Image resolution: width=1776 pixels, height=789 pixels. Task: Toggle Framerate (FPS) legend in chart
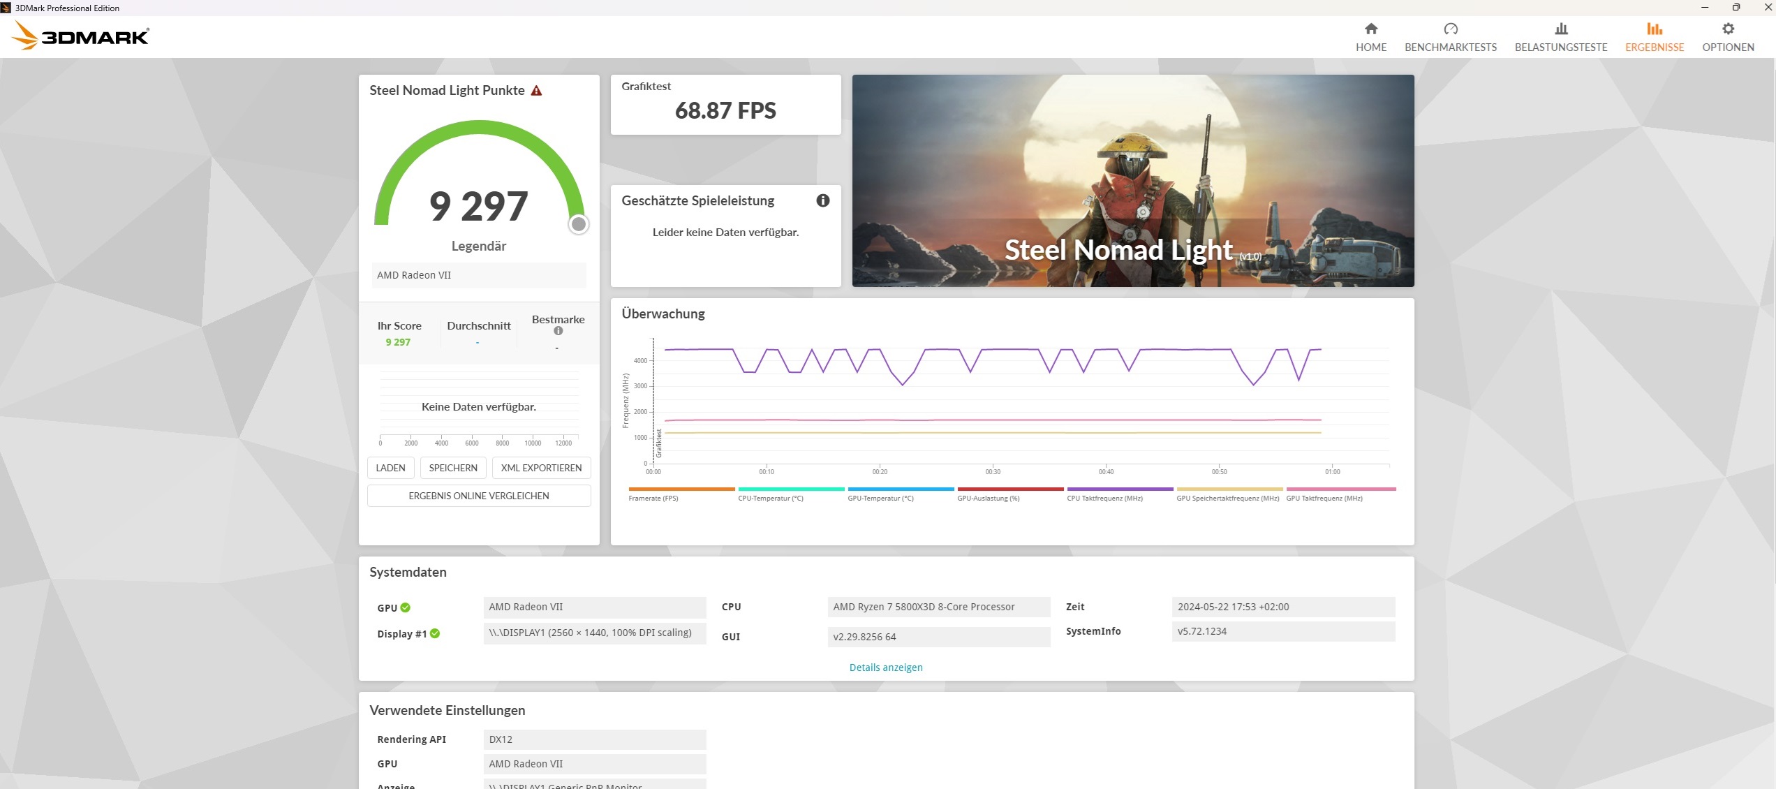coord(653,497)
